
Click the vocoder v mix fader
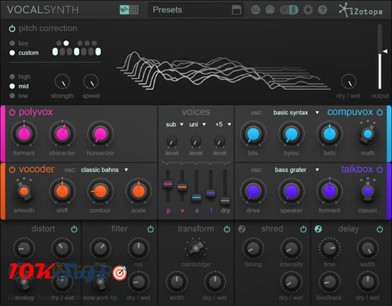[182, 187]
